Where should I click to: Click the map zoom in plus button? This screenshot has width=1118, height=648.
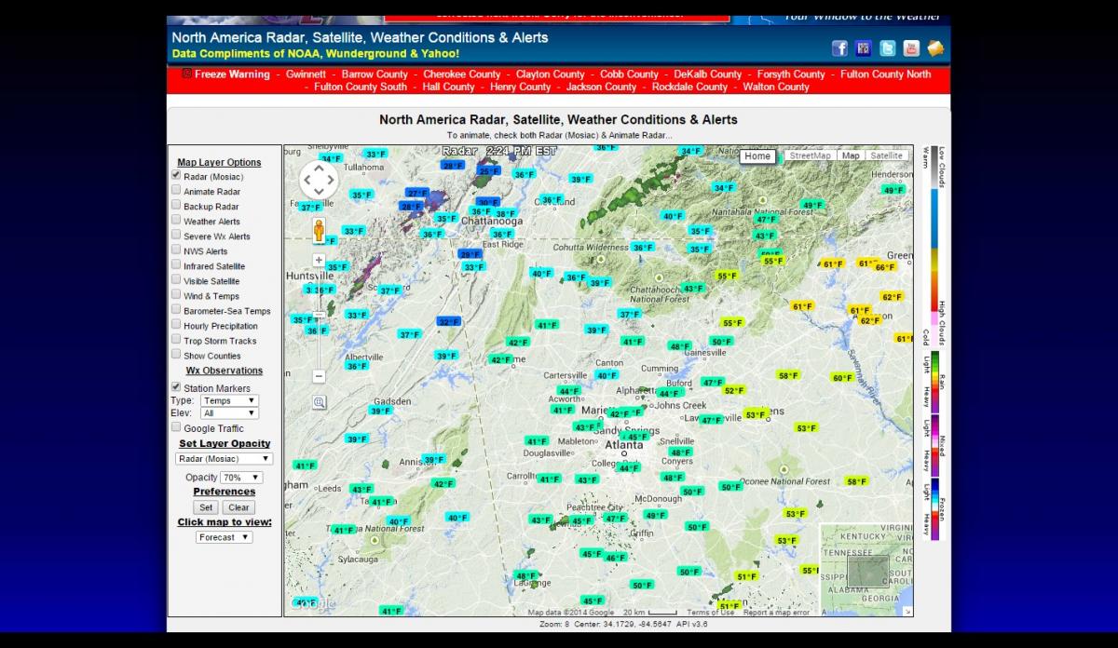point(319,261)
